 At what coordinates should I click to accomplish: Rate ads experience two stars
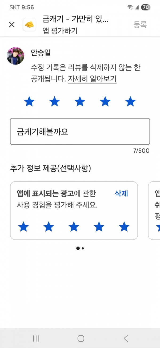pyautogui.click(x=49, y=227)
